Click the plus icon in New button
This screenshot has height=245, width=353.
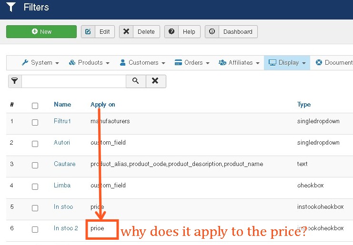[x=35, y=31]
